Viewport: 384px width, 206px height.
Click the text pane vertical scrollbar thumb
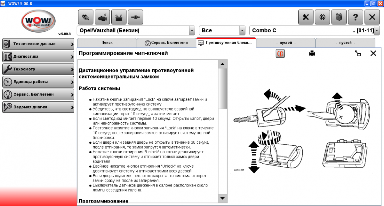coord(222,89)
